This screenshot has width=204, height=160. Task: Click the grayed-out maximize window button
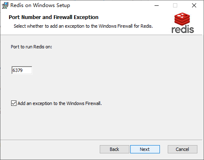pyautogui.click(x=175, y=5)
